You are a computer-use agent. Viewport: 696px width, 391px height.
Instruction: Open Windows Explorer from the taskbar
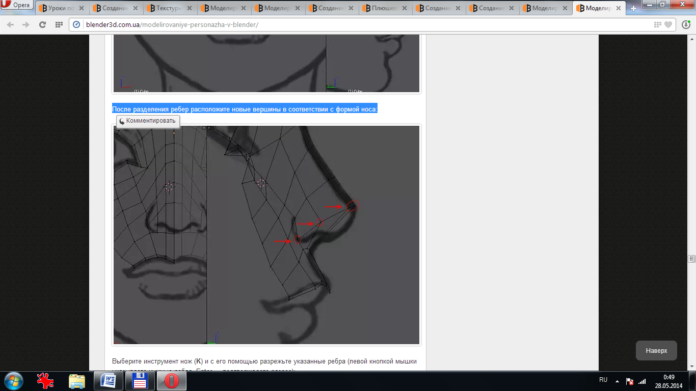coord(77,380)
